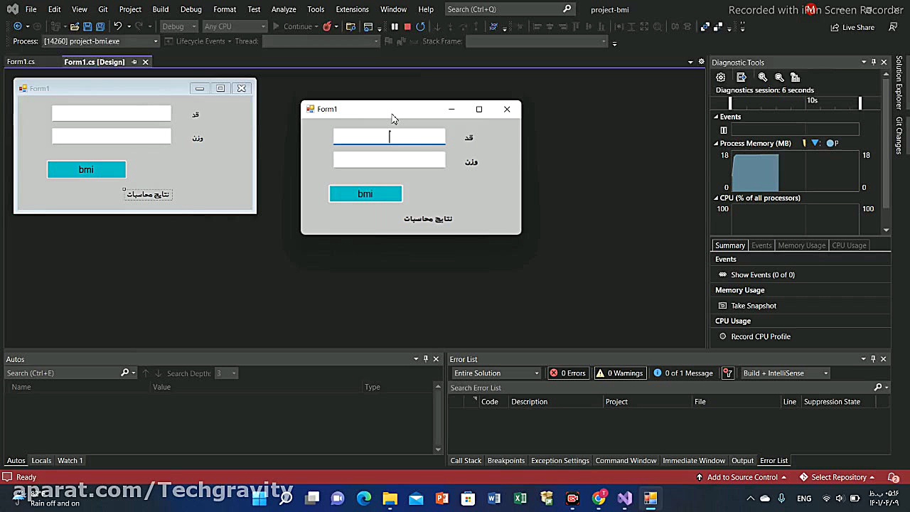910x512 pixels.
Task: Open the Immediate Window tab
Action: (x=694, y=461)
